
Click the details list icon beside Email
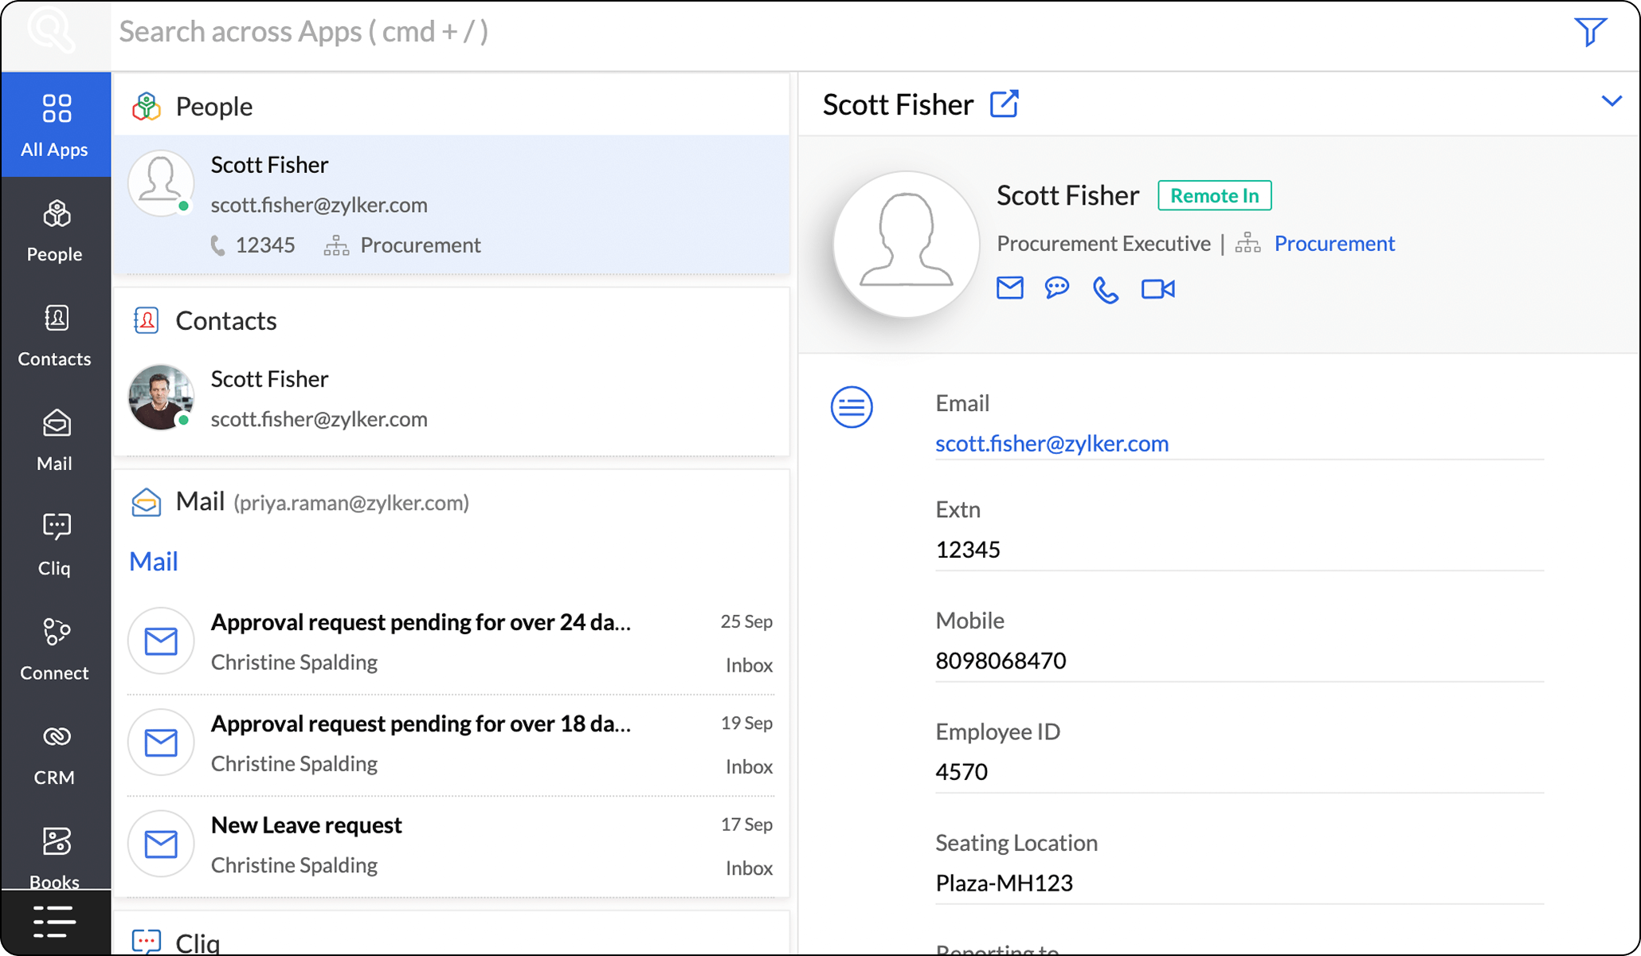pyautogui.click(x=852, y=407)
